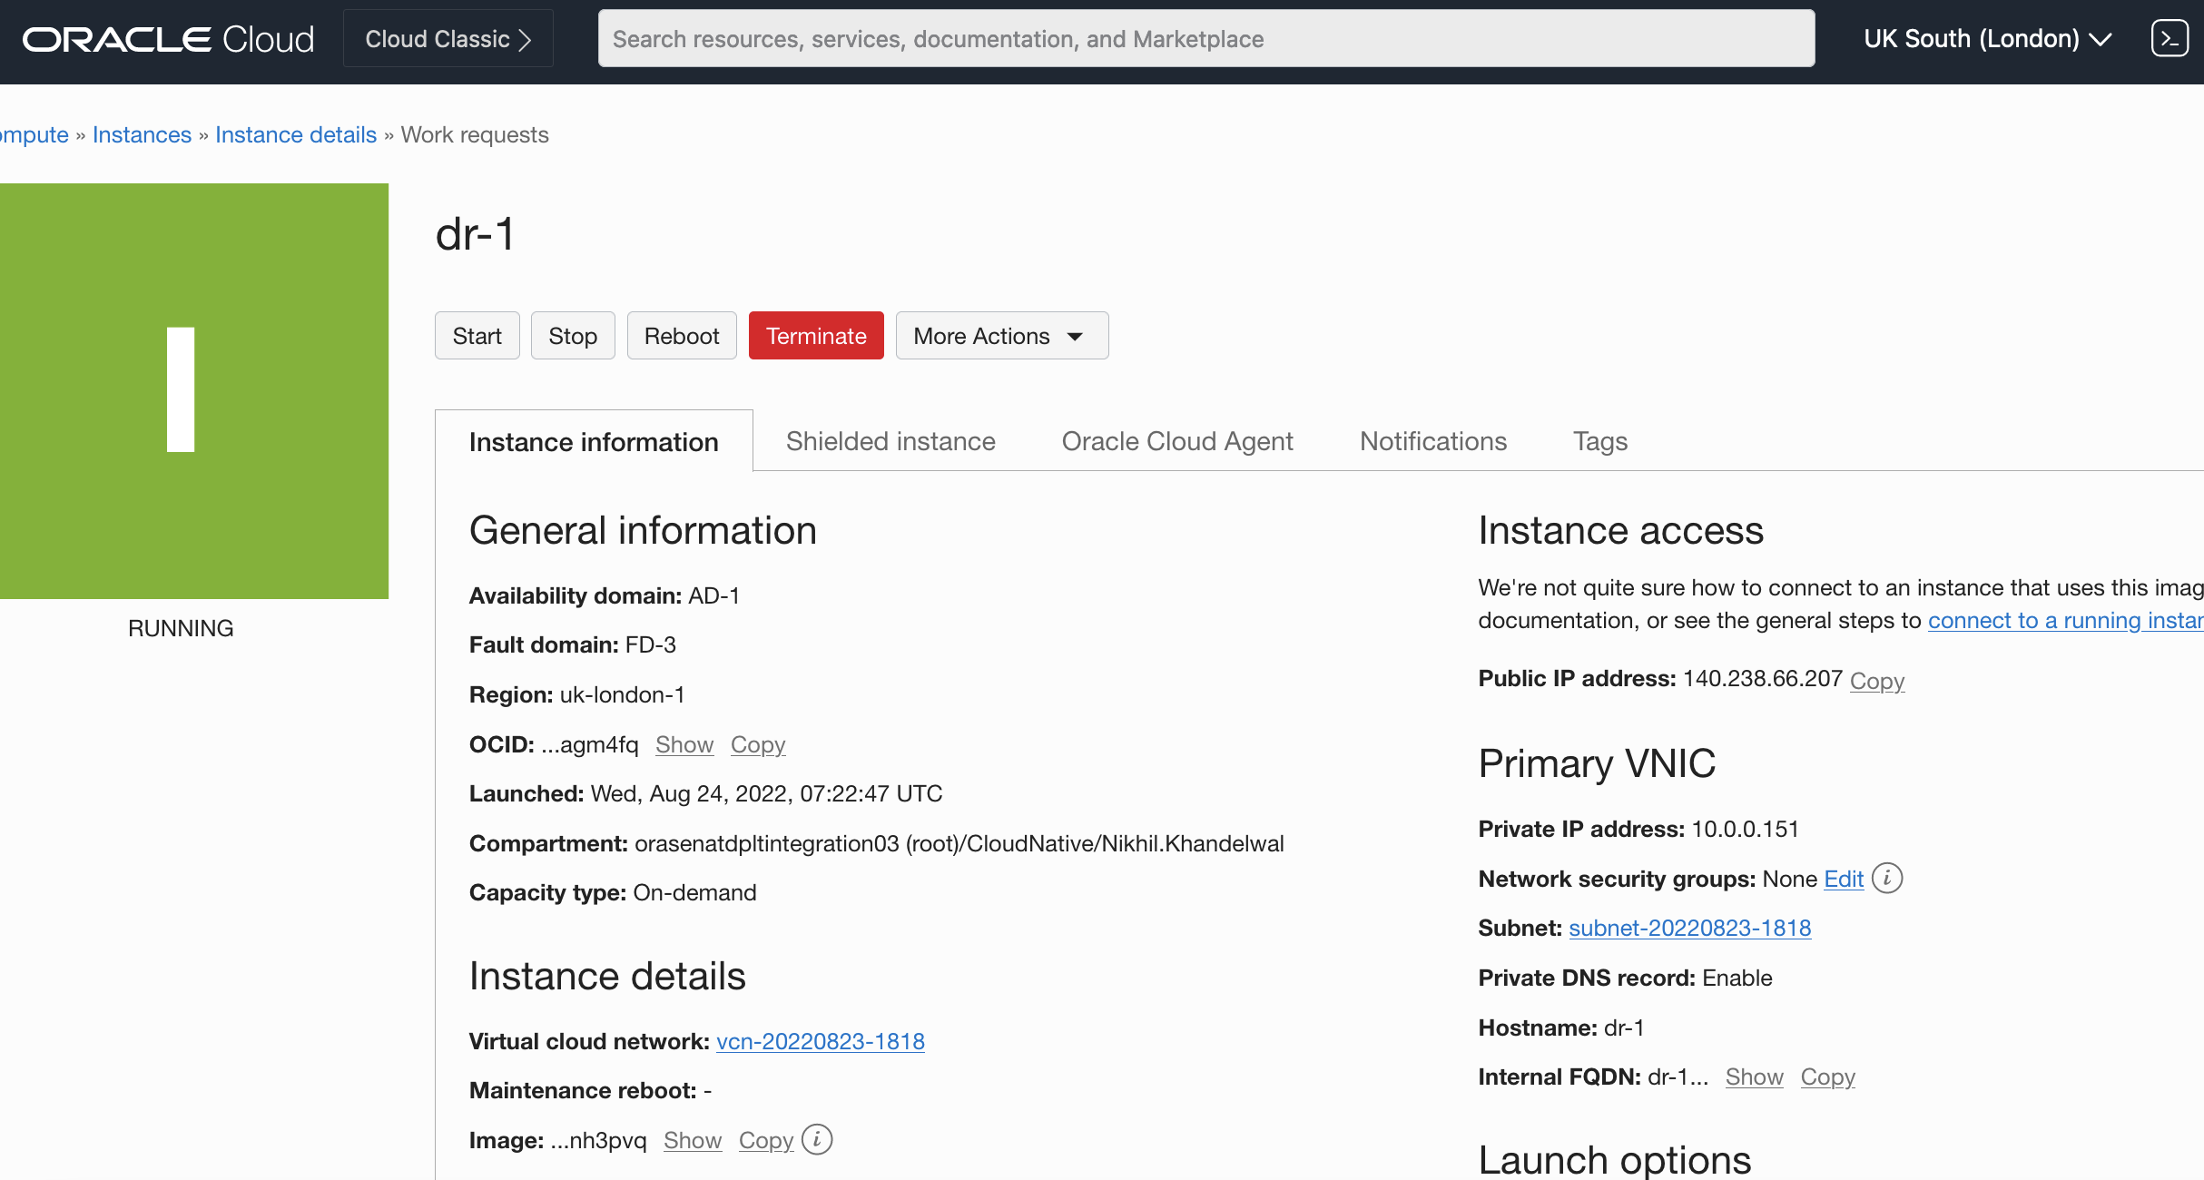Navigate to Instances via breadcrumb
Screen dimensions: 2204x1180
142,134
